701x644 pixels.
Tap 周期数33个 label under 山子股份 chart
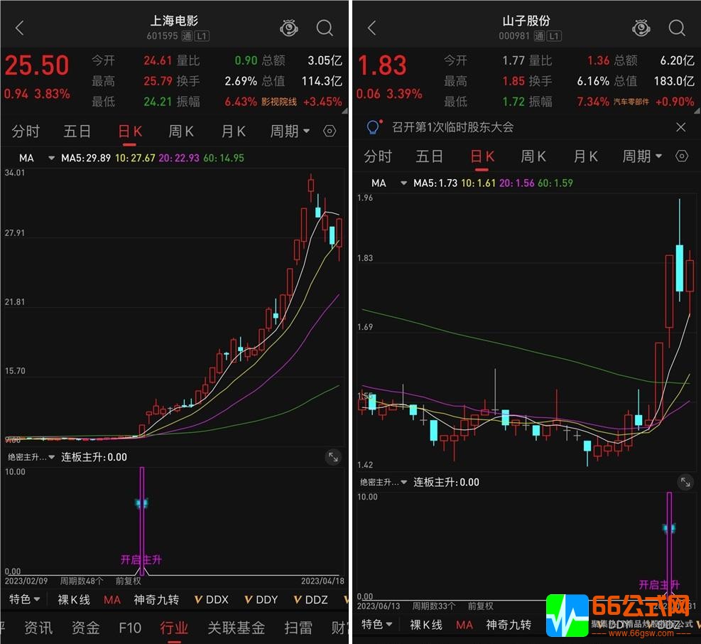[434, 606]
